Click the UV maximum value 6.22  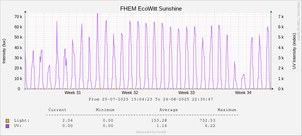(x=210, y=126)
